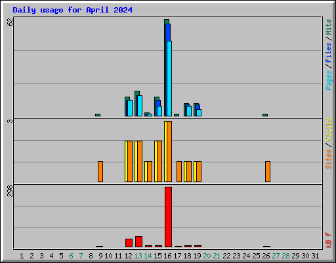Screen dimensions: 336x263
Task: Click the cyan pages bar for day 18
Action: 189,111
